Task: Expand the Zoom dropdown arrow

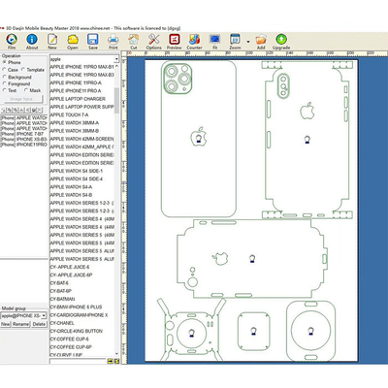Action: pos(248,42)
